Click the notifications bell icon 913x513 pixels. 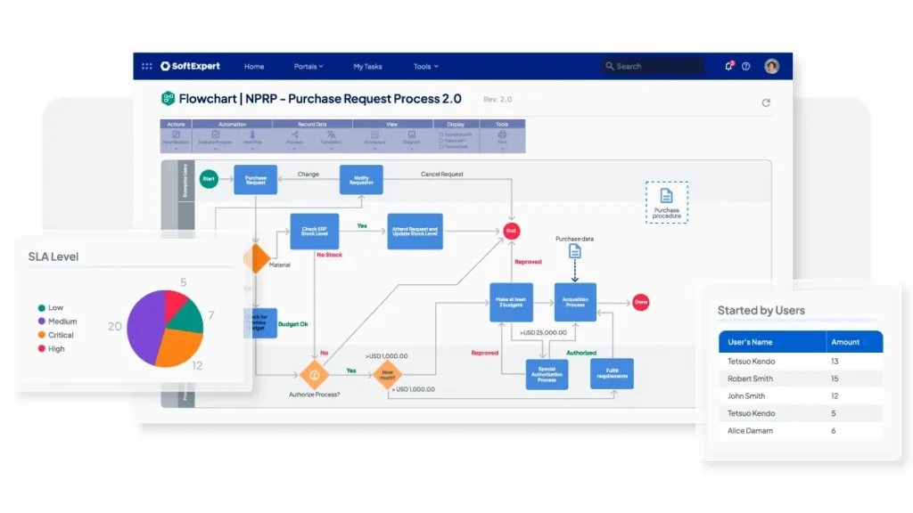(x=728, y=66)
